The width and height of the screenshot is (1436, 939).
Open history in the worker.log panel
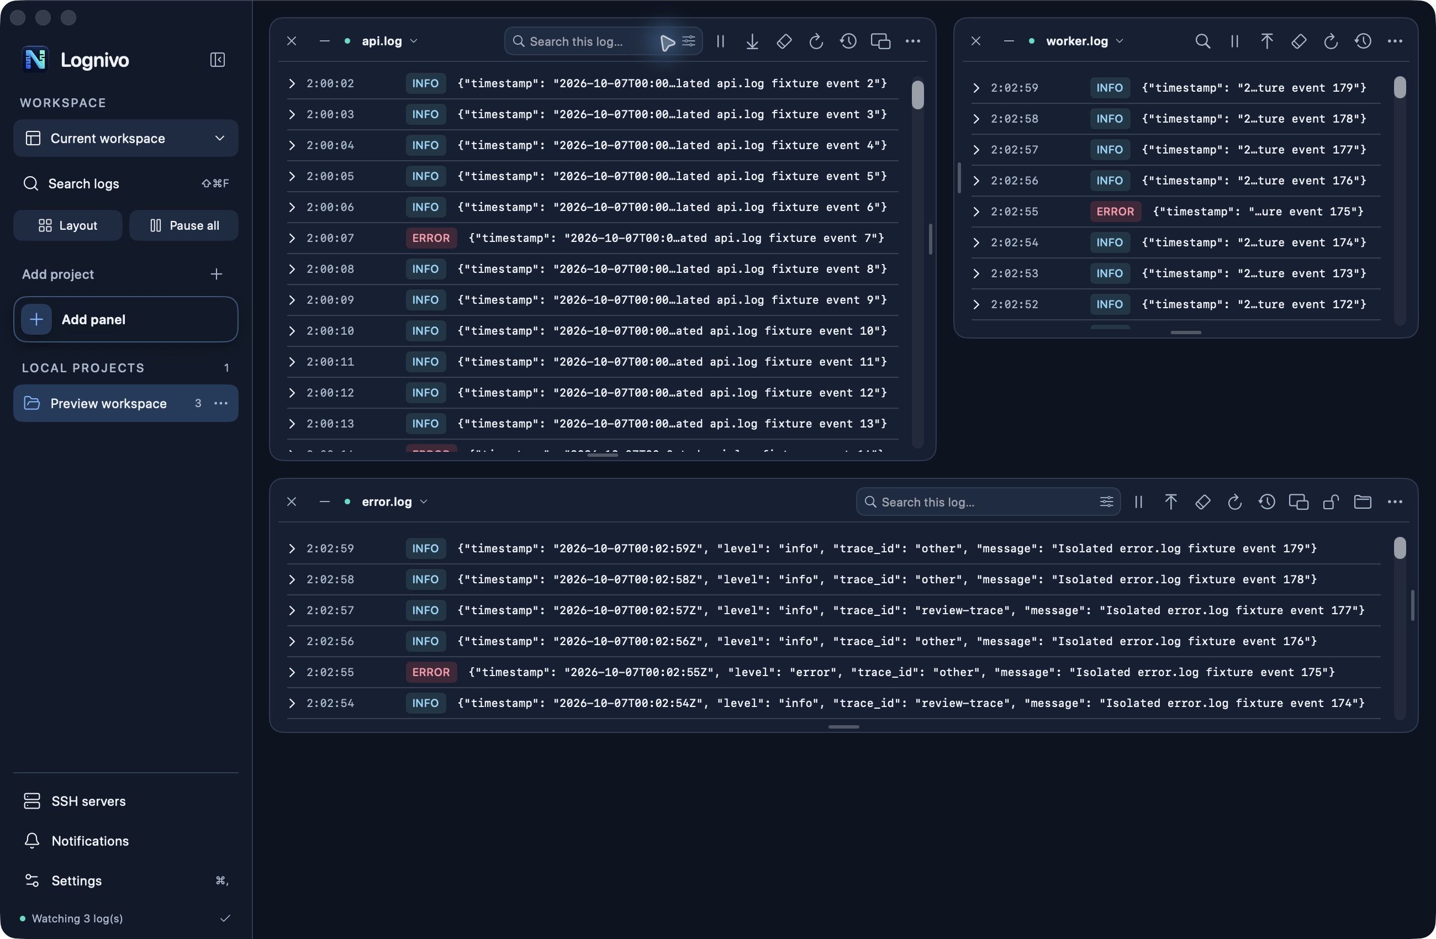tap(1363, 41)
